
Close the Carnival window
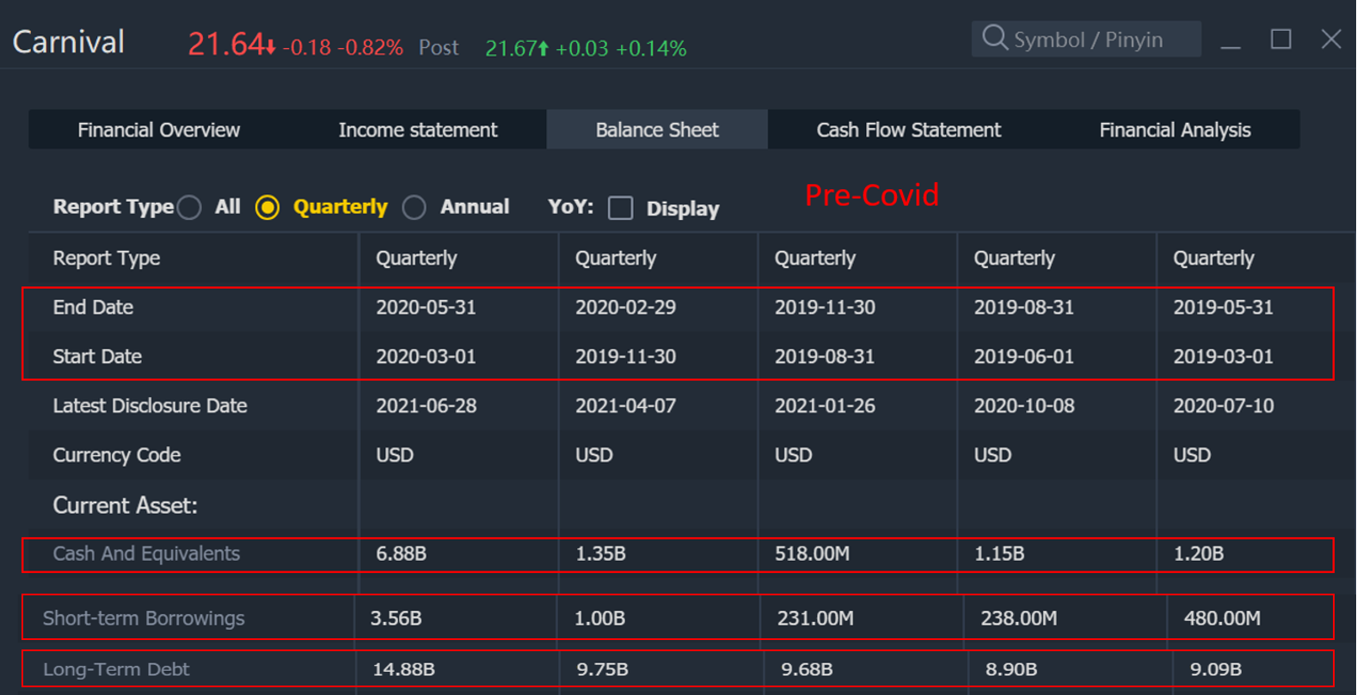1331,40
